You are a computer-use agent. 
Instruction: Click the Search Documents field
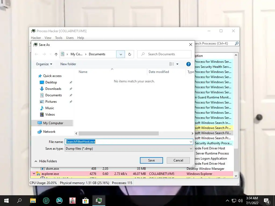164,54
